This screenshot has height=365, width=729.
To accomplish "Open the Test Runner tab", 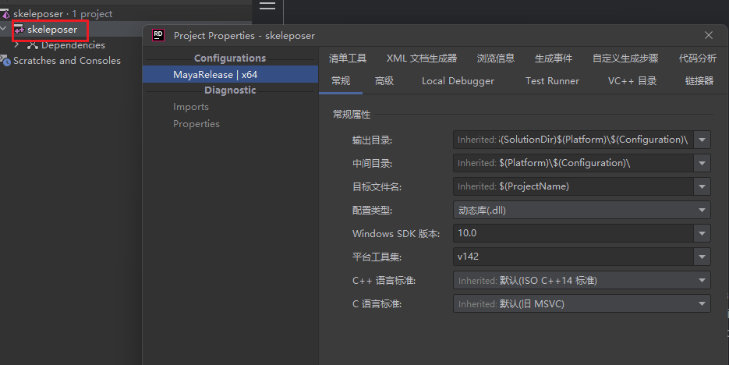I will 552,81.
